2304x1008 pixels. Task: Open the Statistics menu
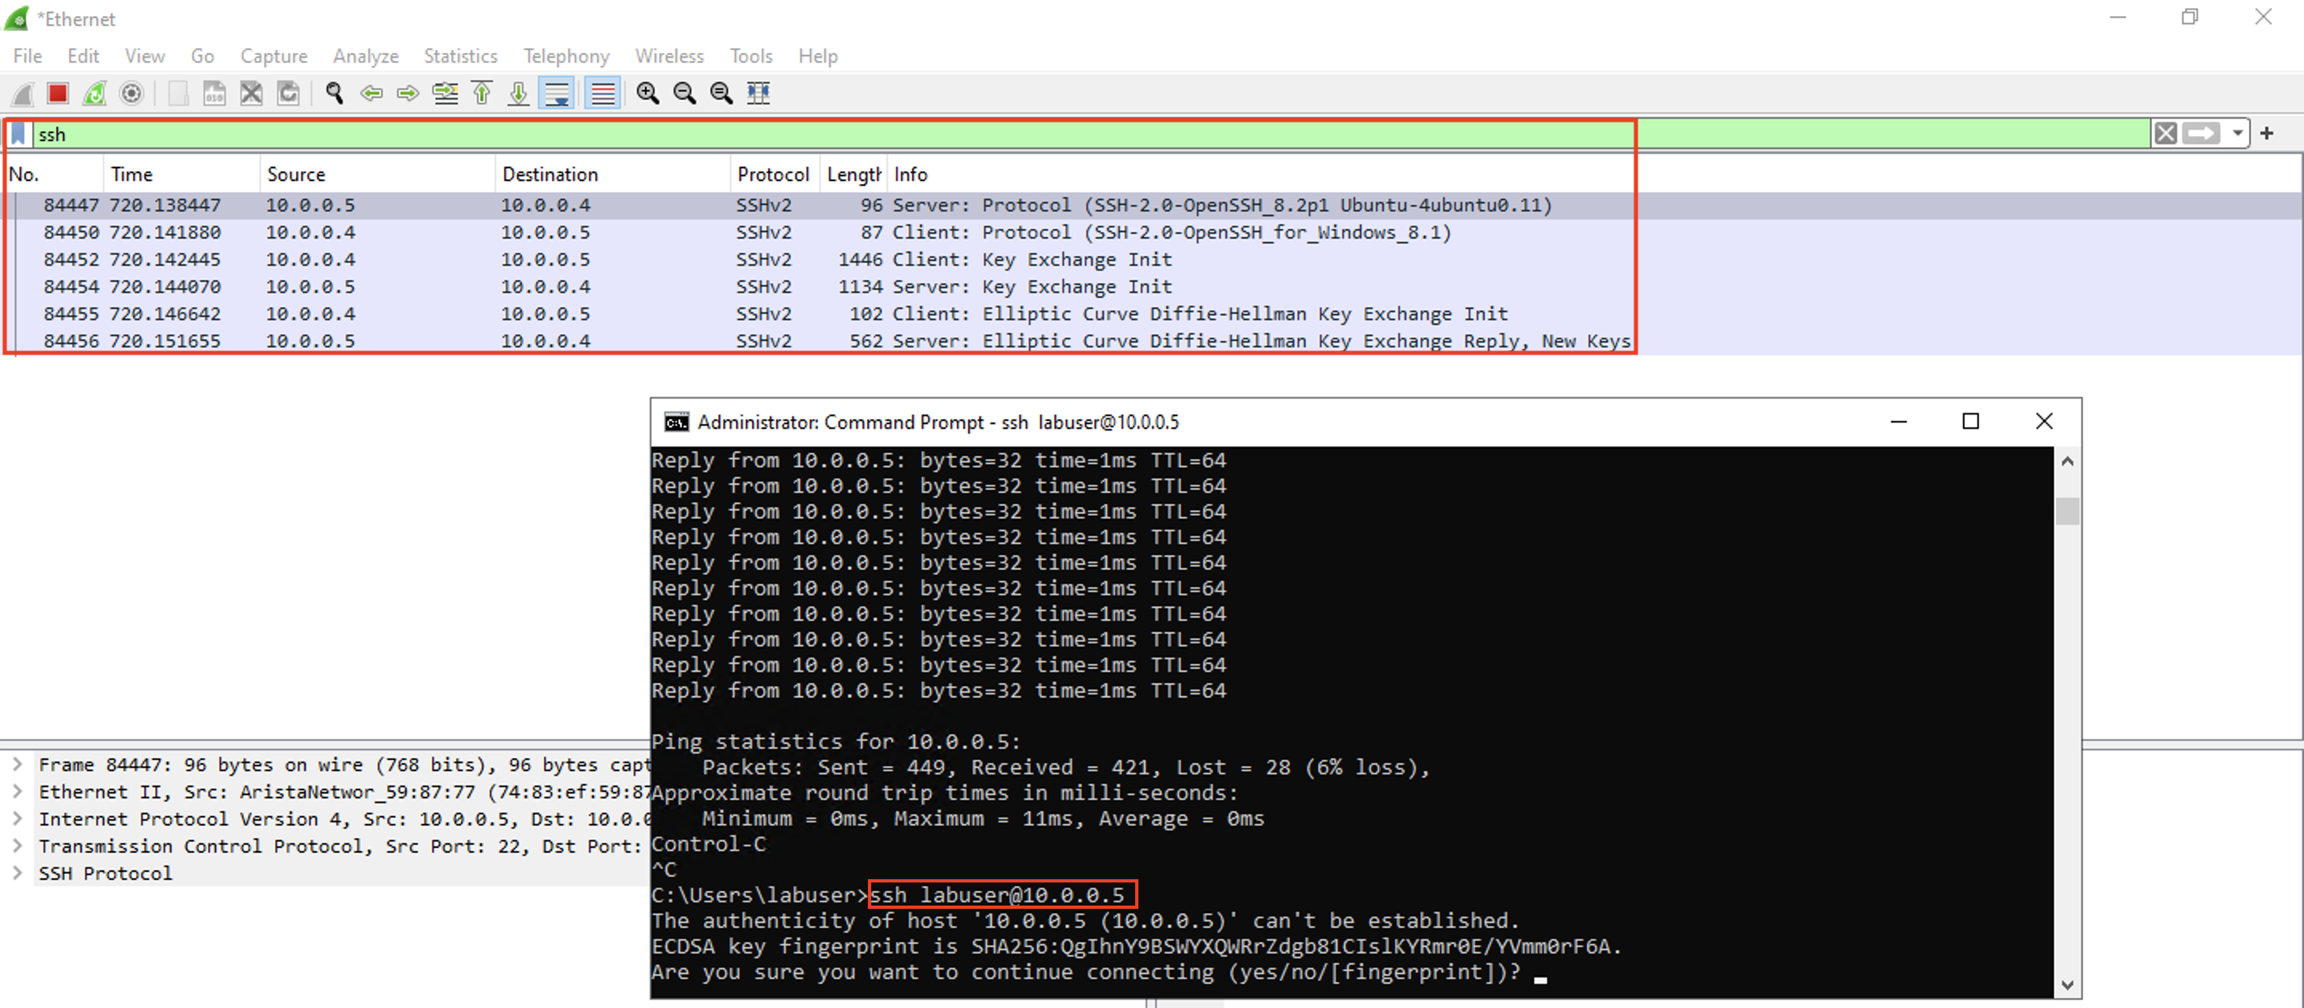click(x=460, y=55)
